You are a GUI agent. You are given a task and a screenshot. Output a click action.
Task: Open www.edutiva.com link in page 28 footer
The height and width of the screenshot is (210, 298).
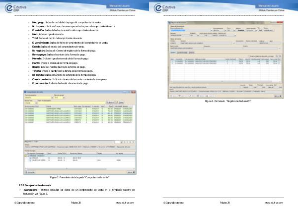(x=125, y=203)
